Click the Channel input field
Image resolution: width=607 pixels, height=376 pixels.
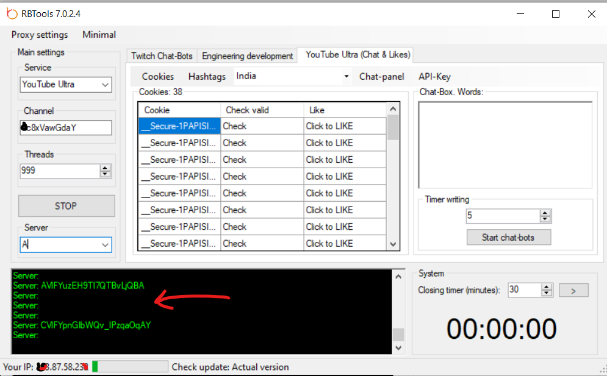[66, 127]
